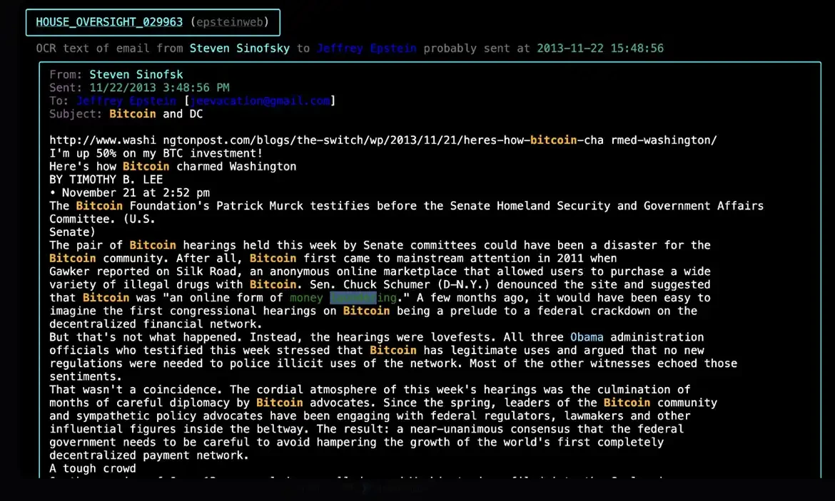Click Bitcoin highlight after 'hearings on'
835x501 pixels.
coord(366,310)
